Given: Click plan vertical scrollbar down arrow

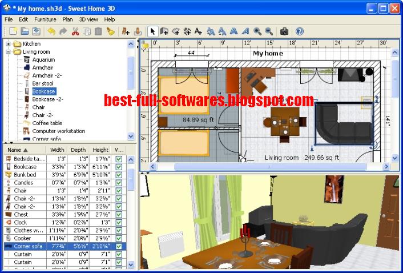Looking at the screenshot, I should tap(395, 158).
